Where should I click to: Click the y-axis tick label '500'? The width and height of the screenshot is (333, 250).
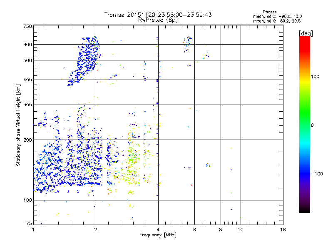pyautogui.click(x=27, y=60)
